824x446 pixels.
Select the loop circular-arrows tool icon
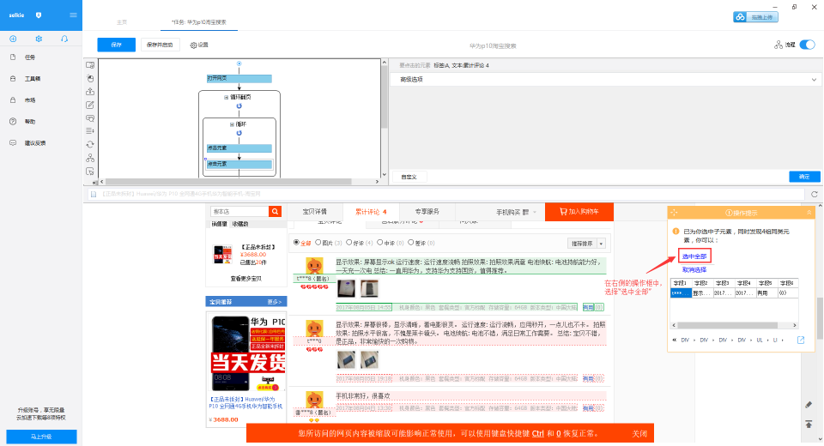point(90,144)
